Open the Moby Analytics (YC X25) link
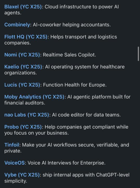This screenshot has height=188, width=140. (34, 97)
